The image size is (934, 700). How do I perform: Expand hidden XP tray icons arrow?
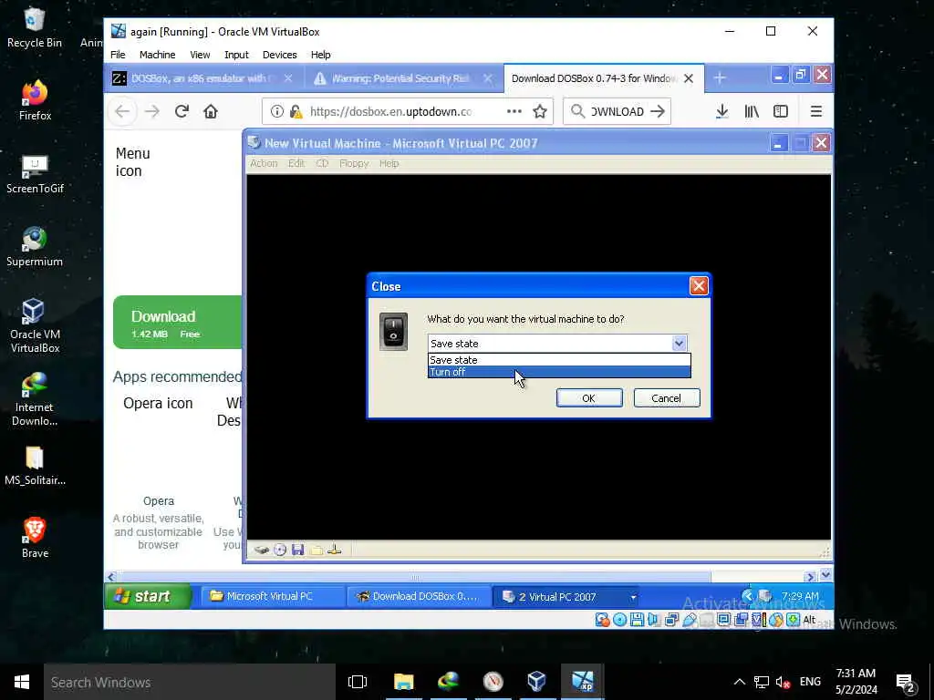pyautogui.click(x=748, y=596)
